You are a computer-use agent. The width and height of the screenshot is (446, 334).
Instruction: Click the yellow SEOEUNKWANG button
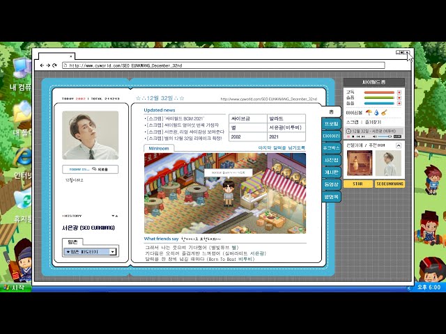click(390, 184)
